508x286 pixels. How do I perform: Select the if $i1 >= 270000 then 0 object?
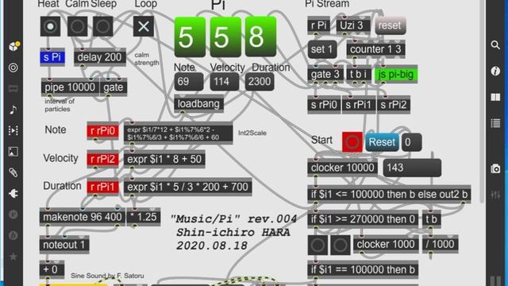click(364, 219)
